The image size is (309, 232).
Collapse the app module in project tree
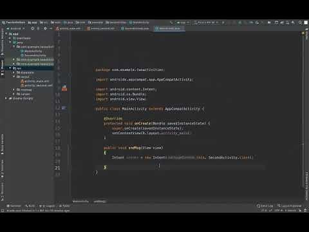[x=6, y=34]
